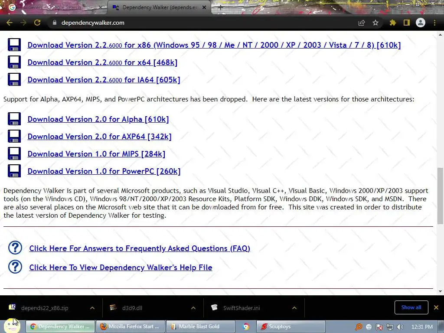Click the padlock site info icon
Screen dimensions: 444x333
[55, 23]
